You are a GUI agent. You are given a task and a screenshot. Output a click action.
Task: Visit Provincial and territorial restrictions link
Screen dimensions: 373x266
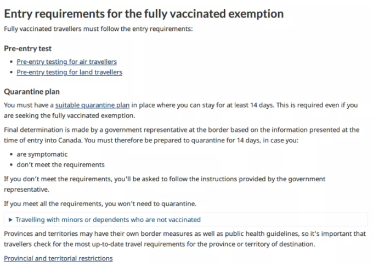(58, 258)
